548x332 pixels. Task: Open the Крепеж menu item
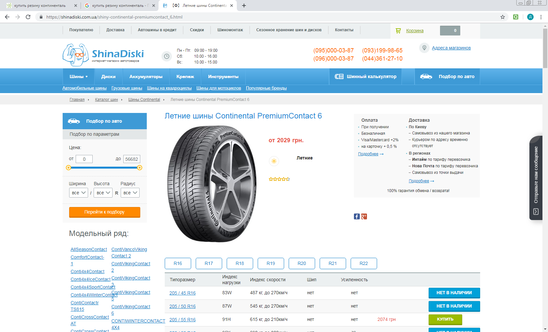coord(185,76)
